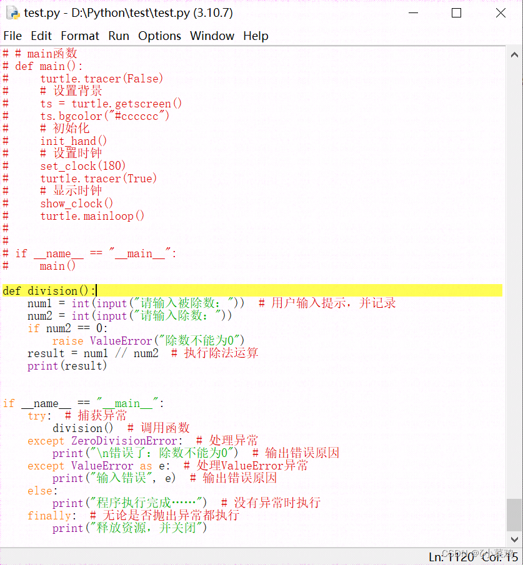Open the Help menu
Screen dimensions: 523x565
click(x=256, y=36)
